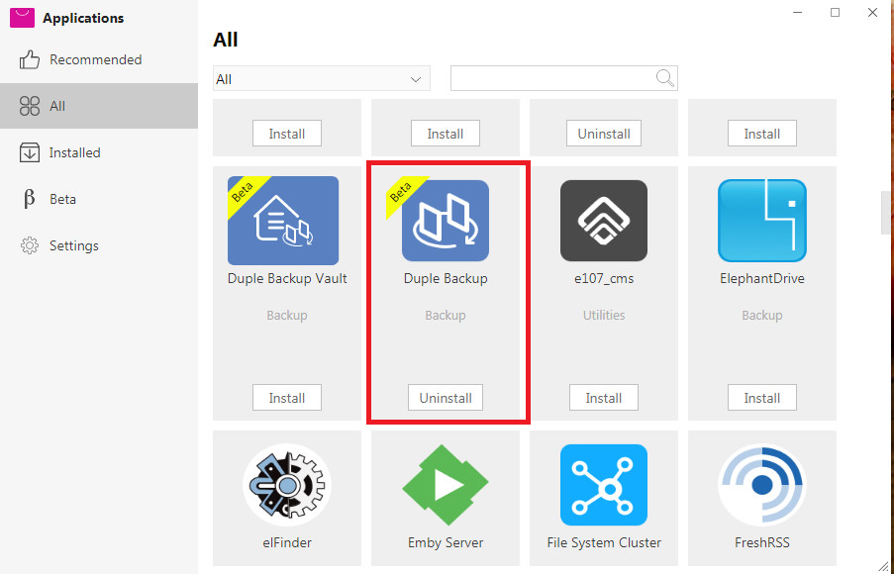Image resolution: width=894 pixels, height=574 pixels.
Task: Click the FreshRSS title text
Action: pyautogui.click(x=762, y=542)
